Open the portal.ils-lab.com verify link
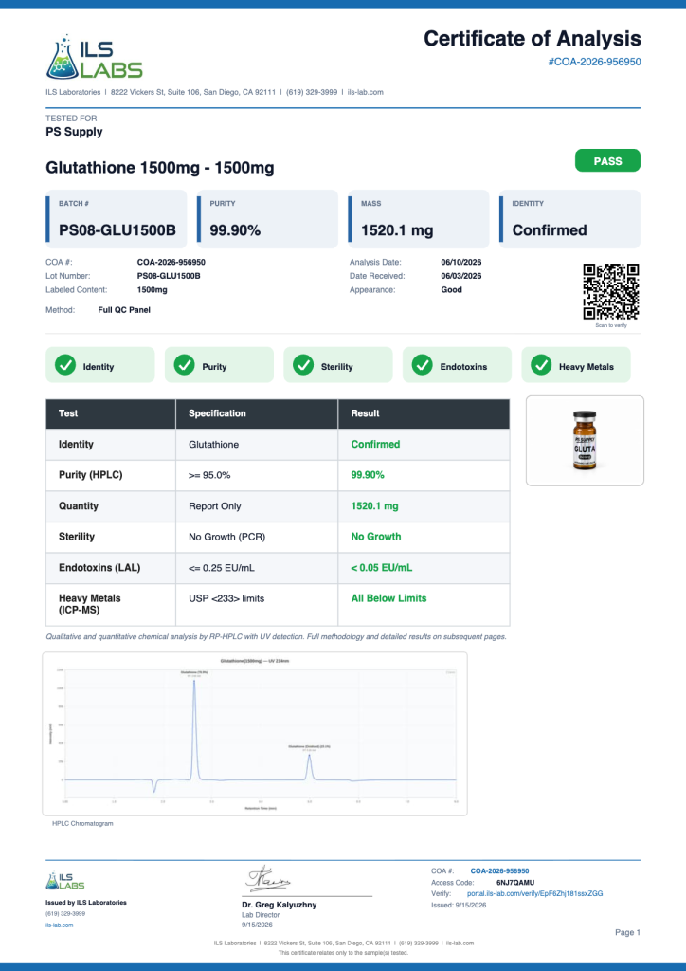 (x=534, y=893)
